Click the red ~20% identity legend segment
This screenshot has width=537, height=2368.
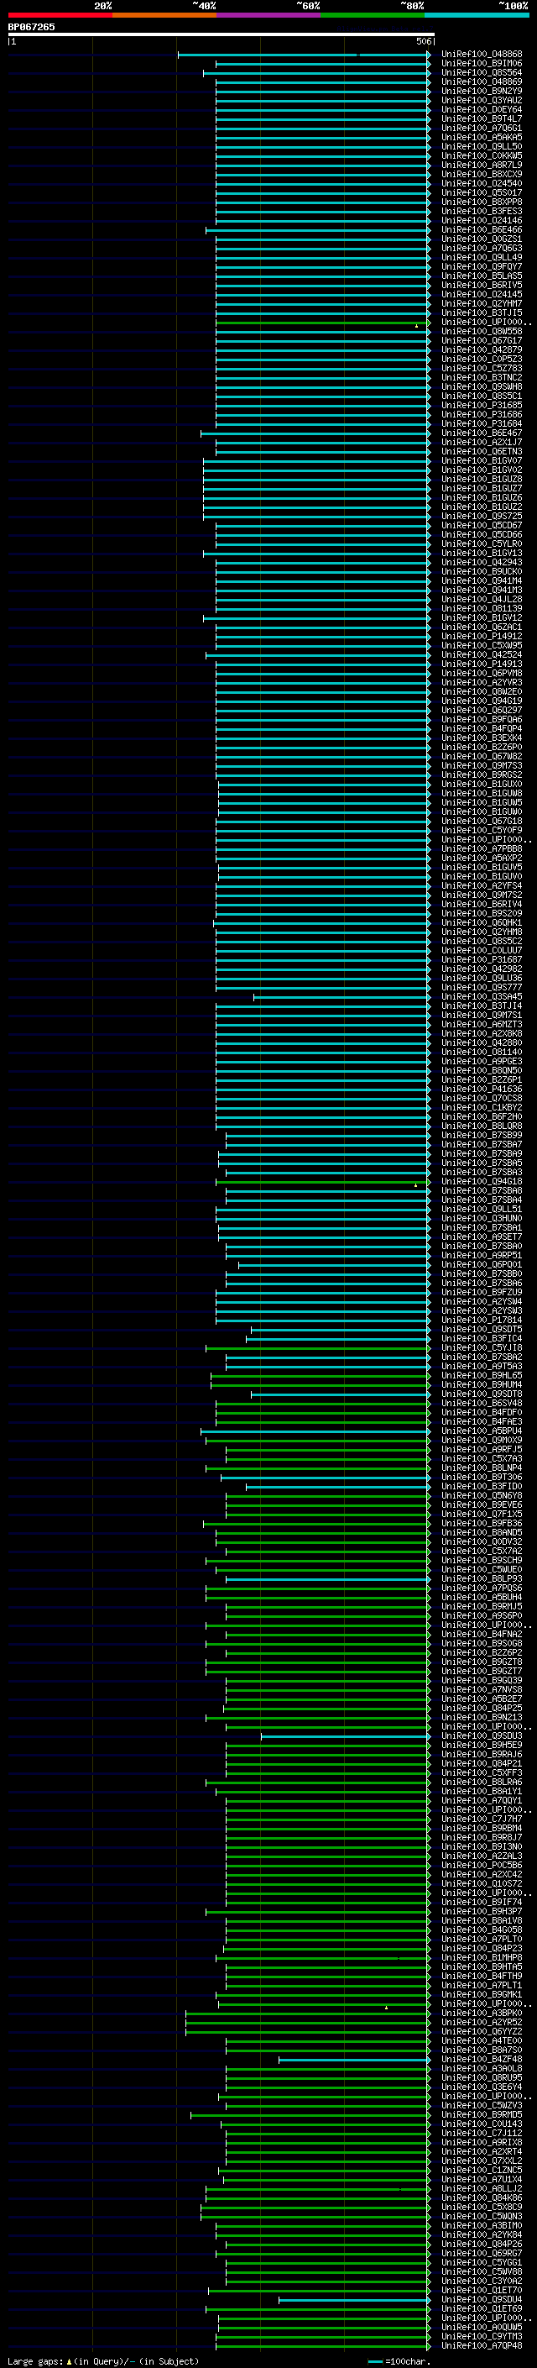tap(60, 15)
